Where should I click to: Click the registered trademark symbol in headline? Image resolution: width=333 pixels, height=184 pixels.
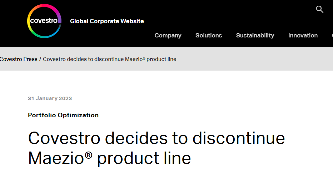coord(89,155)
